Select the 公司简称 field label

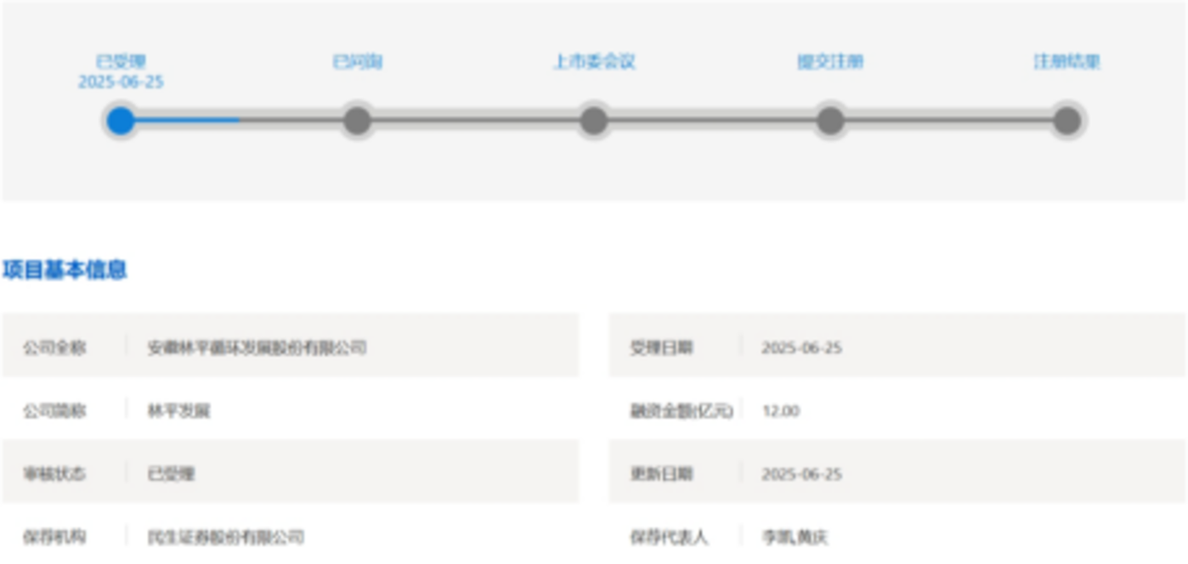[54, 411]
